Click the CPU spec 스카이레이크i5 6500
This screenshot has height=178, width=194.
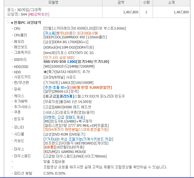tap(85, 28)
